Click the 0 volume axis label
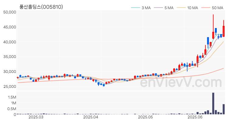 (15, 115)
